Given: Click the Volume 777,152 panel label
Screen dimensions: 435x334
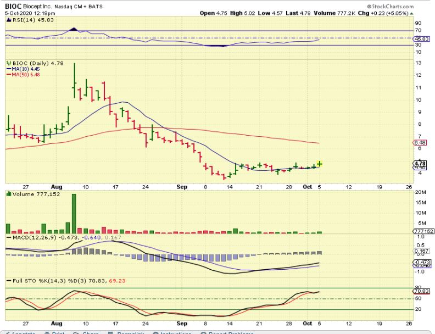Looking at the screenshot, I should pyautogui.click(x=36, y=194).
